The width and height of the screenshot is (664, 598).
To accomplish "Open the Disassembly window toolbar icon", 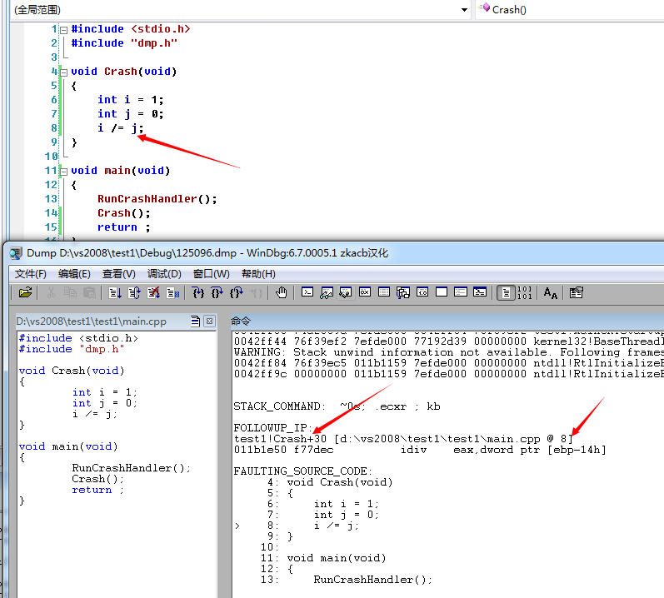I will (x=422, y=292).
